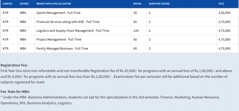Click the INTAKE column header
This screenshot has height=111, width=239.
(137, 4)
